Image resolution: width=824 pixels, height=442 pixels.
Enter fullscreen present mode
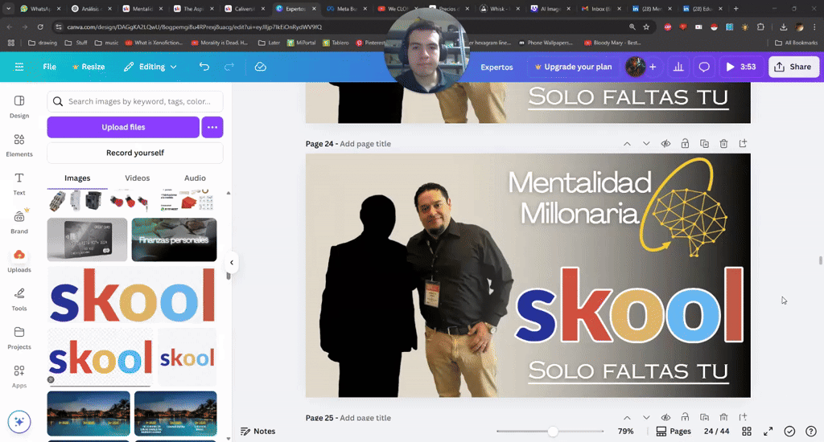click(768, 432)
